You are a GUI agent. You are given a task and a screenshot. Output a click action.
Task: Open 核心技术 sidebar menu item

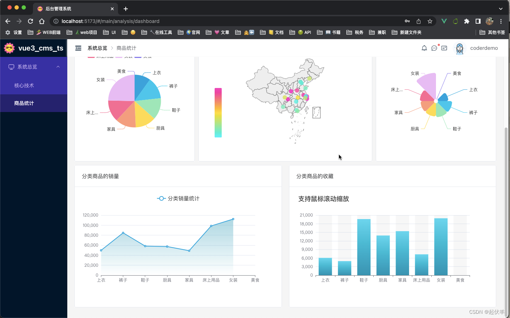pyautogui.click(x=34, y=86)
